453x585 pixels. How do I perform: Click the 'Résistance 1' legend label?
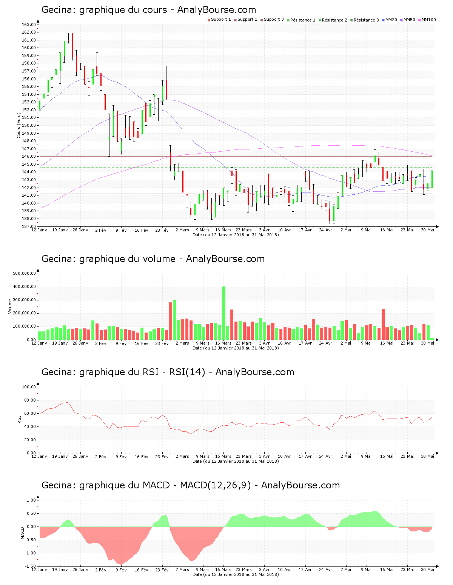pyautogui.click(x=303, y=20)
